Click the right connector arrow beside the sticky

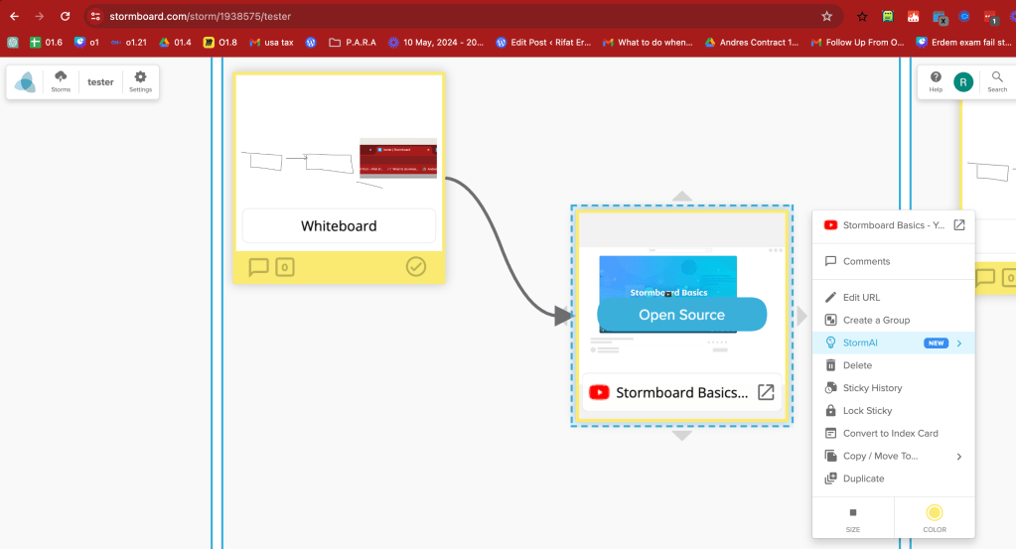[802, 316]
